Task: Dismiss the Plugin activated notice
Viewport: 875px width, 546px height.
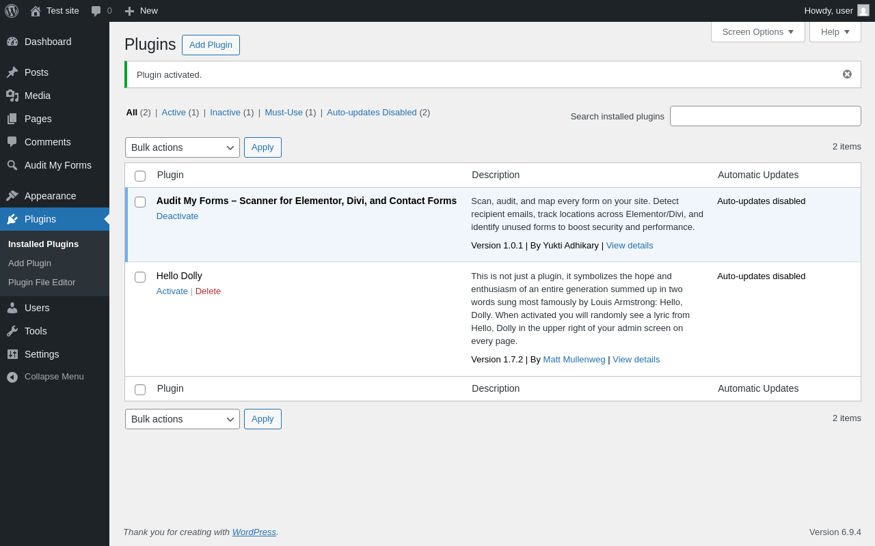Action: tap(847, 74)
